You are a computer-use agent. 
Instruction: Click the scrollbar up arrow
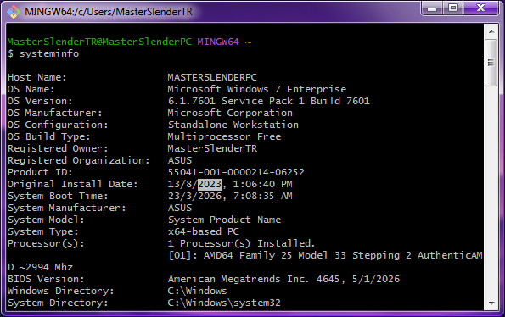click(x=491, y=31)
